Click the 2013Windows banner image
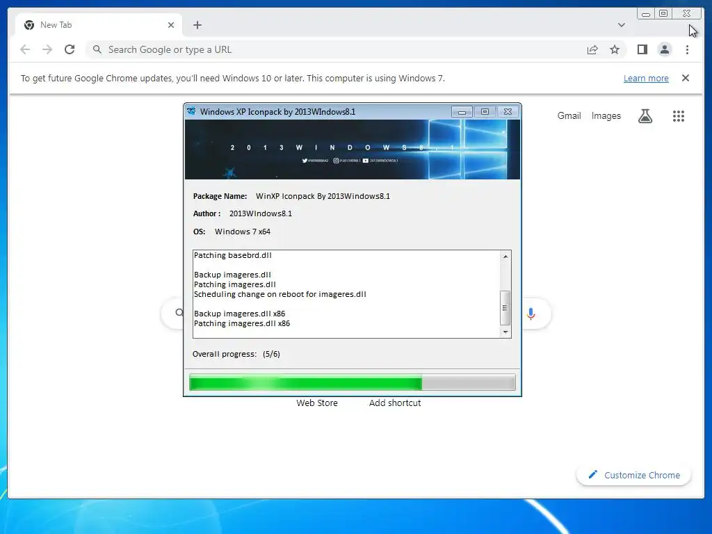This screenshot has height=534, width=712. [352, 149]
